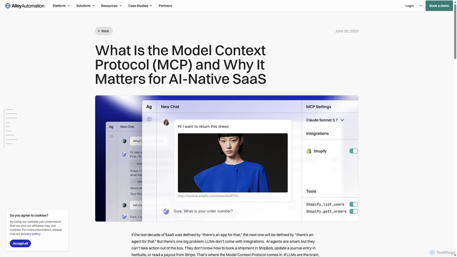Click the June 20, 2025 date
Image resolution: width=457 pixels, height=257 pixels.
[x=347, y=31]
